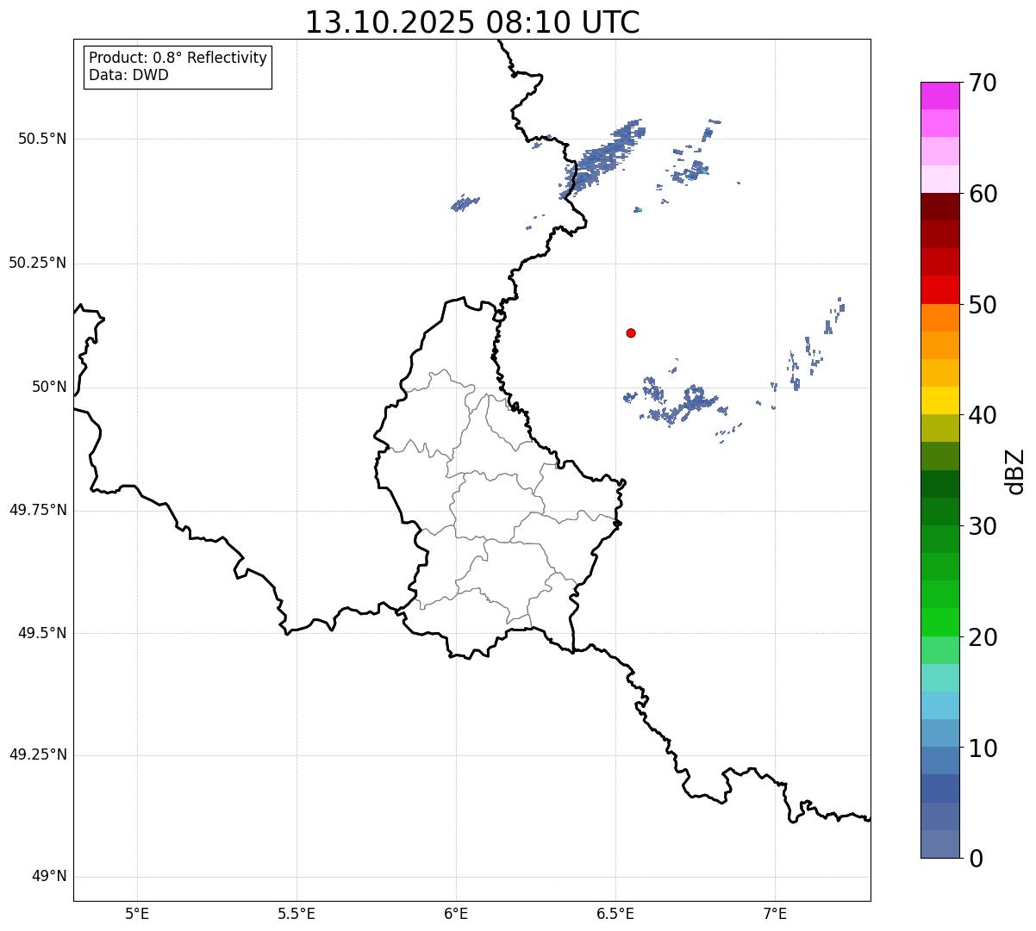
Task: Click the small echo patch near 50.37°N 6.03°E
Action: [x=465, y=203]
